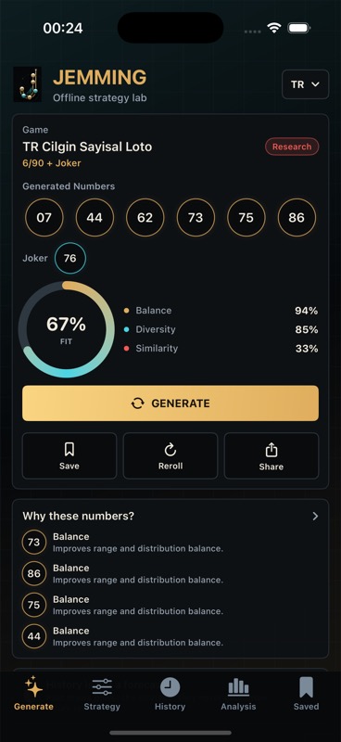Screen dimensions: 341x742
Task: Click the yellow GENERATE button
Action: (x=170, y=403)
